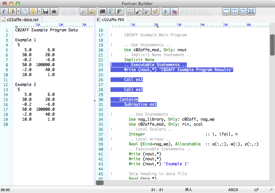
Task: Click the Run to Cursor icon
Action: point(207,12)
